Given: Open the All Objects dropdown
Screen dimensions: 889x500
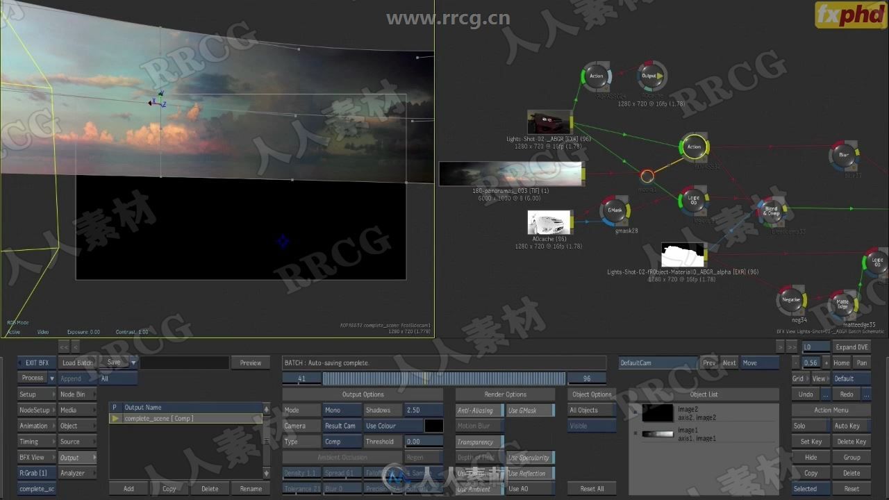Looking at the screenshot, I should pyautogui.click(x=592, y=410).
